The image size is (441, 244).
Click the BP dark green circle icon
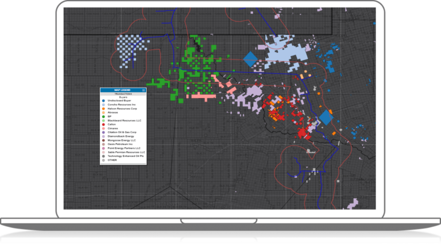click(103, 116)
